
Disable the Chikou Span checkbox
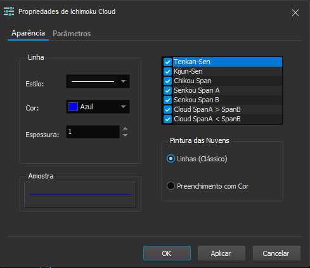point(167,81)
